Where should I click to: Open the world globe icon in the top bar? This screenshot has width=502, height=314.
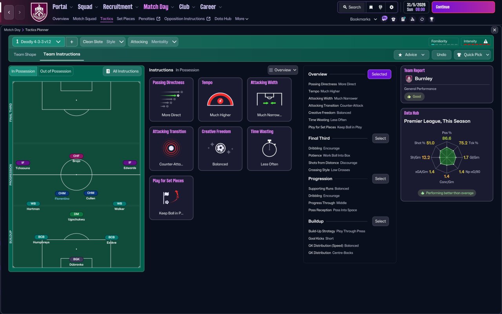380,7
